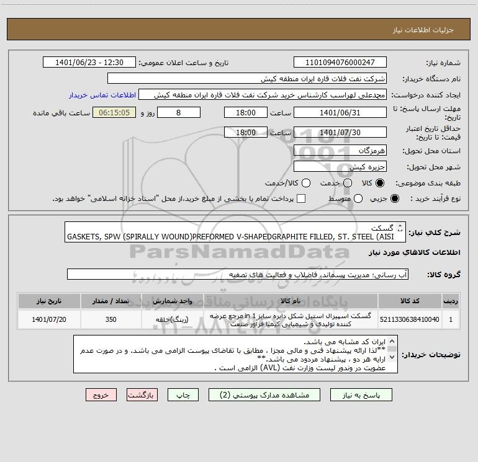The image size is (478, 462).
Task: Click the پاسخ به نیاز button
Action: pos(361,395)
